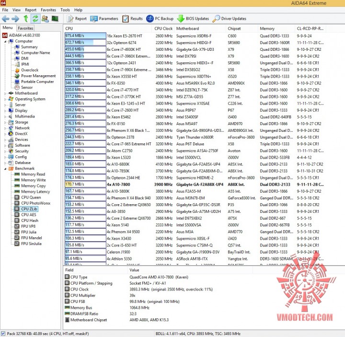The image size is (345, 337).
Task: Click the Value column header
Action: (190, 270)
